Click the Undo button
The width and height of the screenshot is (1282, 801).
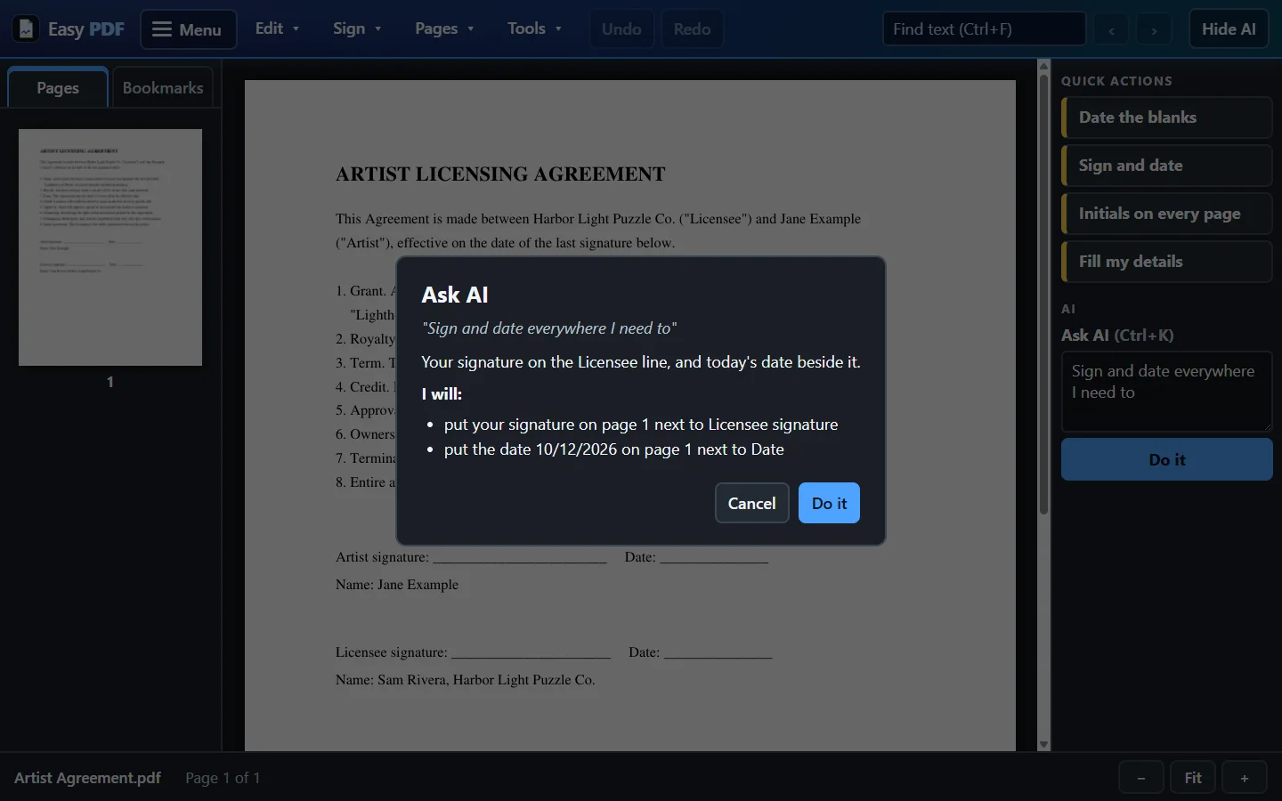[x=621, y=29]
